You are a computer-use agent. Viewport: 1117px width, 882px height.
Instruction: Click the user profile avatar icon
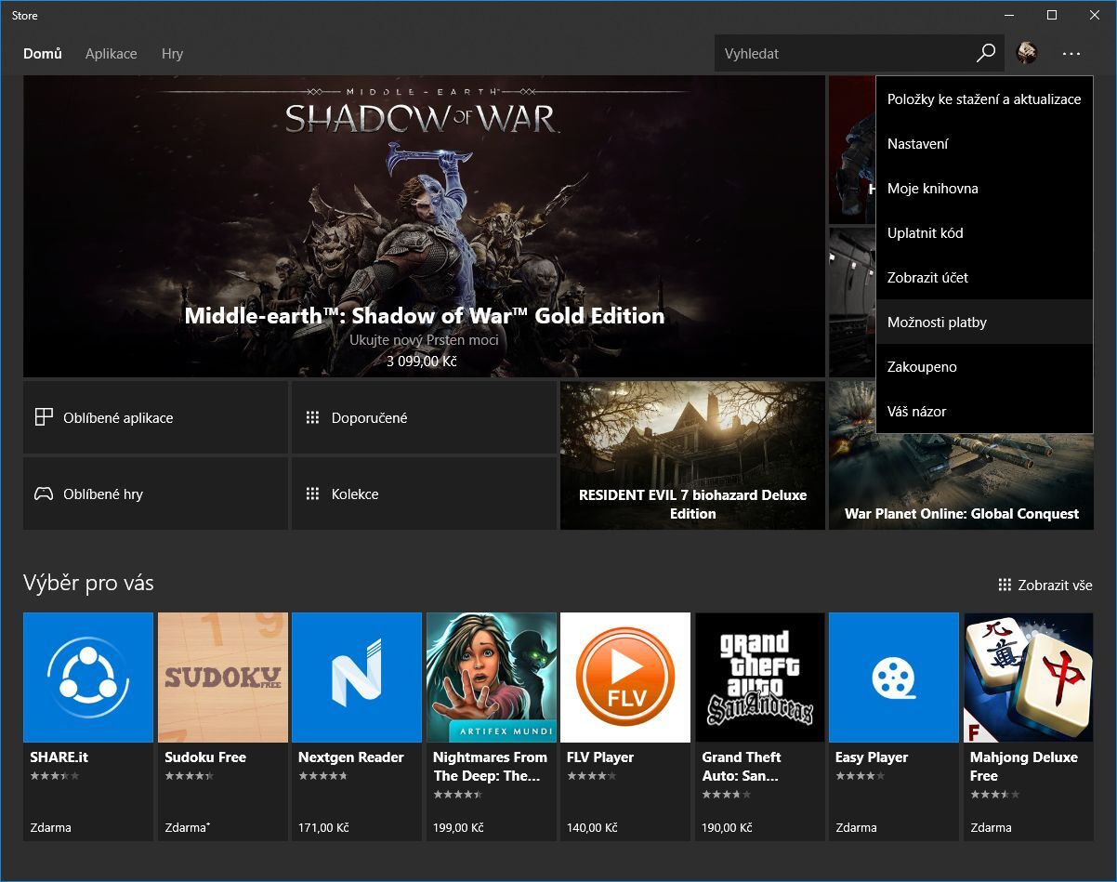tap(1026, 53)
